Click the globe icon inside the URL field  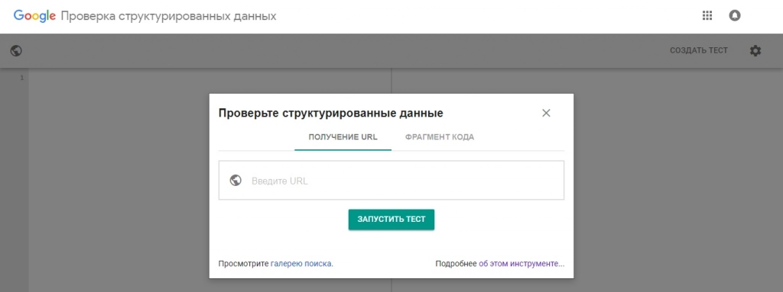236,181
